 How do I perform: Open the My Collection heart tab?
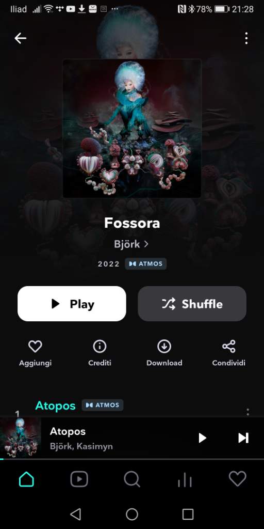pos(237,479)
